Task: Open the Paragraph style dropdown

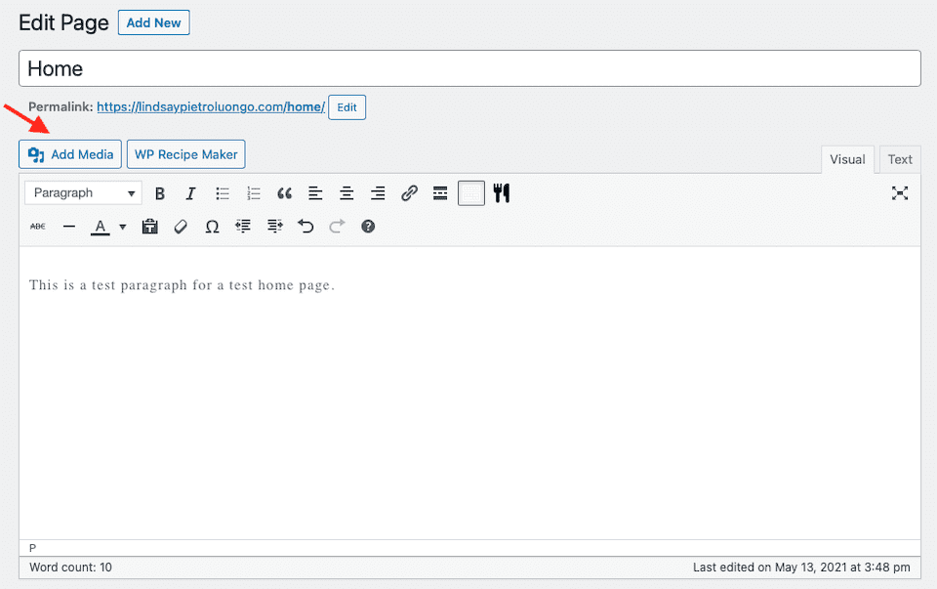Action: [82, 192]
